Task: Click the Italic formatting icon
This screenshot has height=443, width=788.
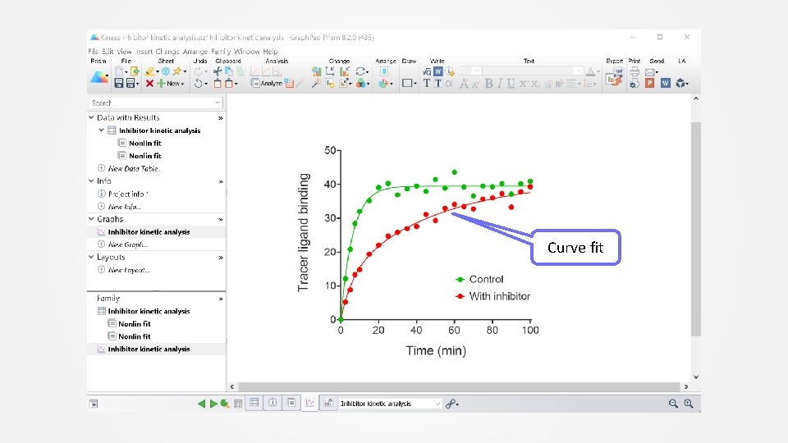Action: [x=500, y=84]
